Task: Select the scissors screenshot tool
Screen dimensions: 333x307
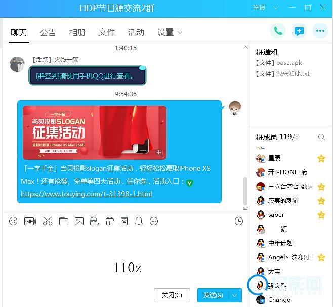Action: 48,221
